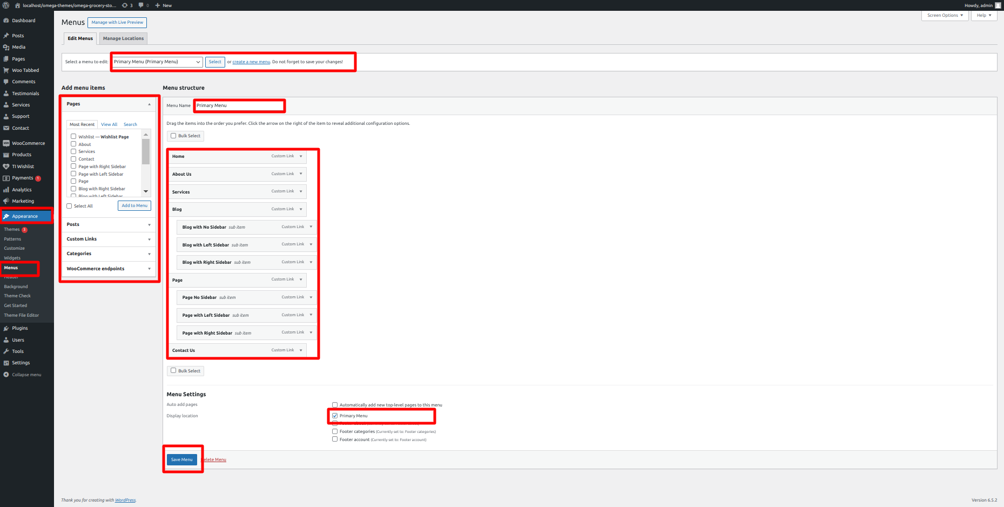Image resolution: width=1004 pixels, height=507 pixels.
Task: Collapse the Pages panel
Action: click(150, 104)
